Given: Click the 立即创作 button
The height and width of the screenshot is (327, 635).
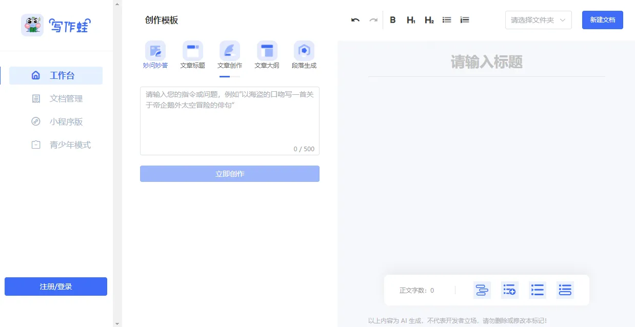Looking at the screenshot, I should click(x=230, y=174).
